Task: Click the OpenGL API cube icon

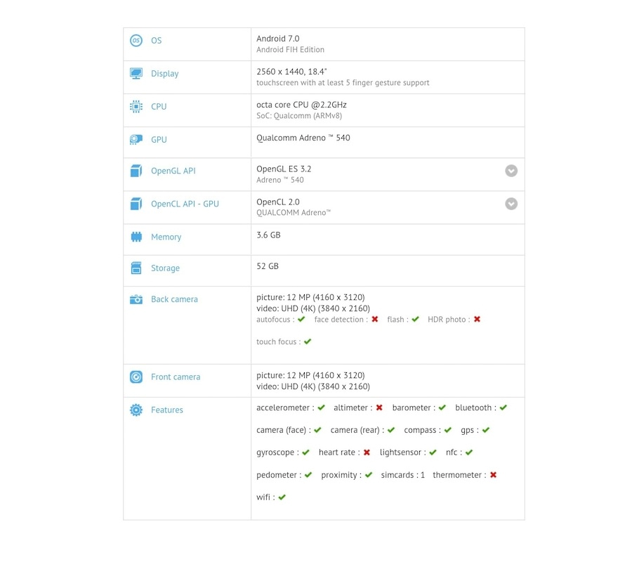Action: coord(136,171)
